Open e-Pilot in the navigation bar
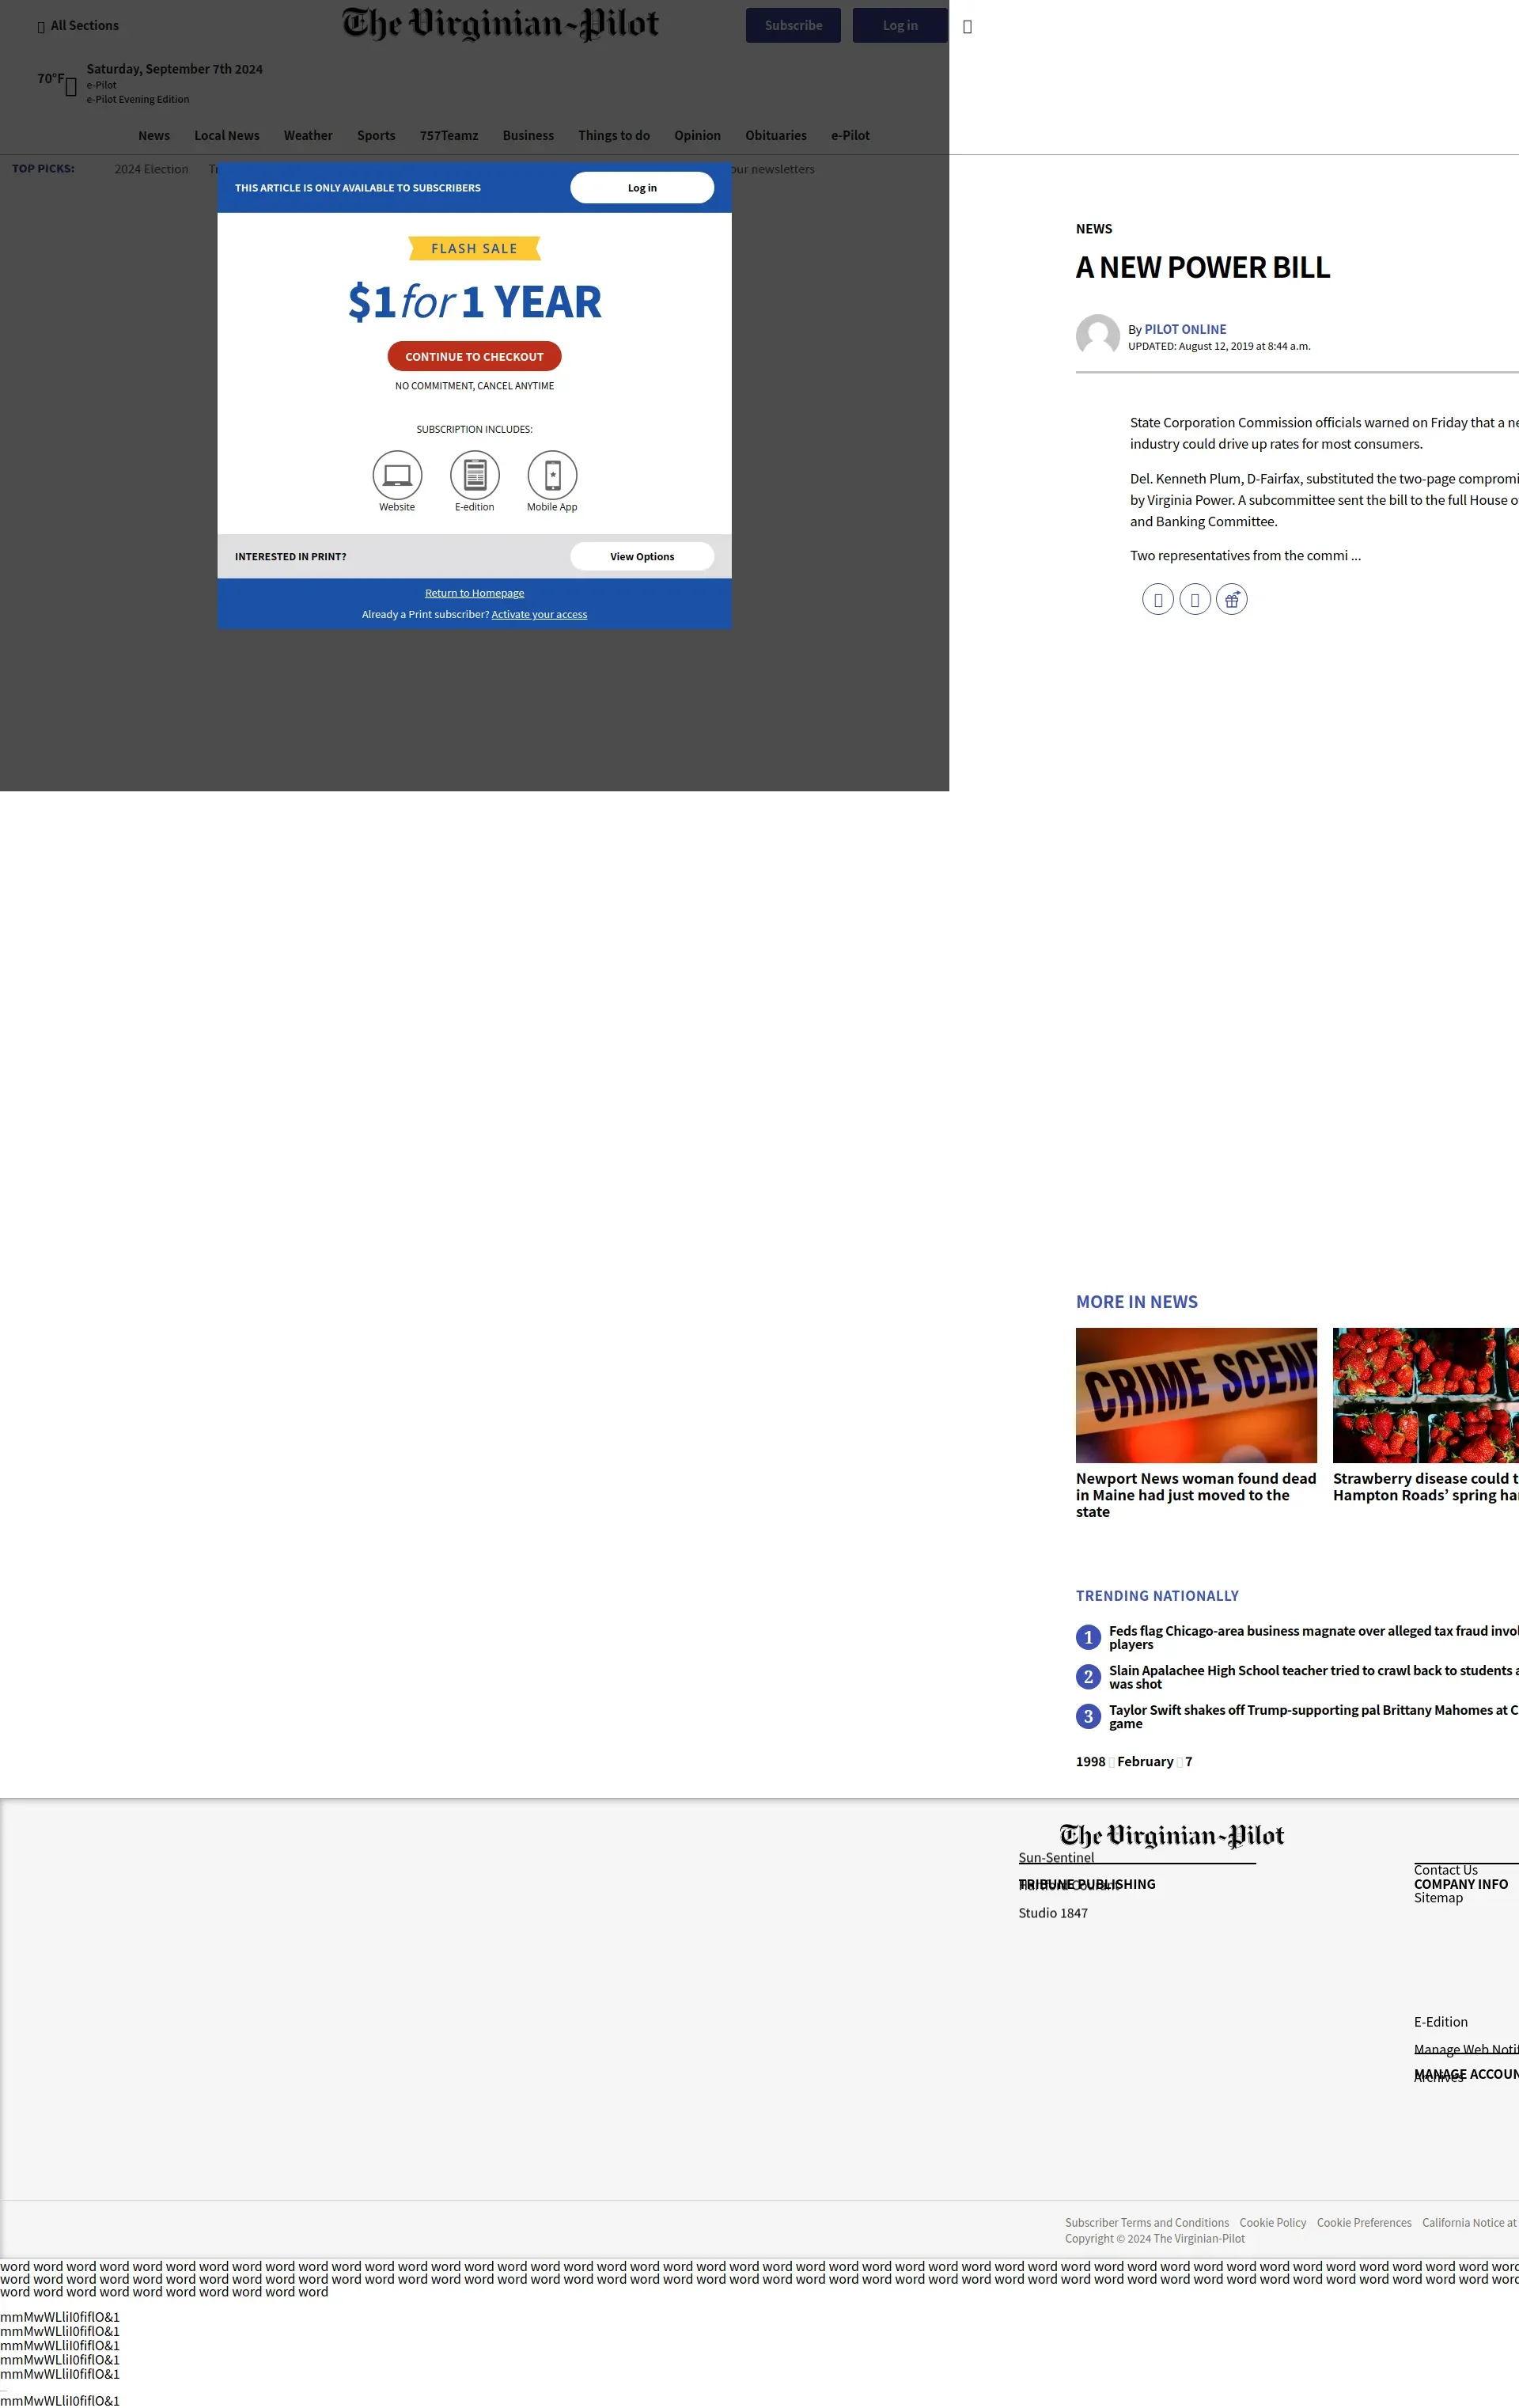Image resolution: width=1519 pixels, height=2408 pixels. tap(850, 136)
